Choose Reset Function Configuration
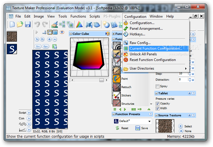This screenshot has height=147, width=213. coord(156,60)
